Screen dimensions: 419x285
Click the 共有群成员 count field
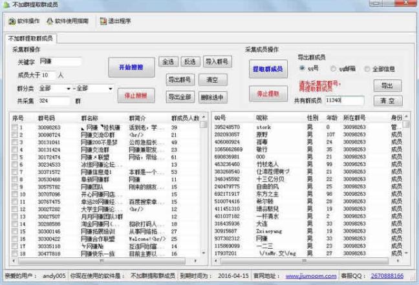(x=345, y=100)
